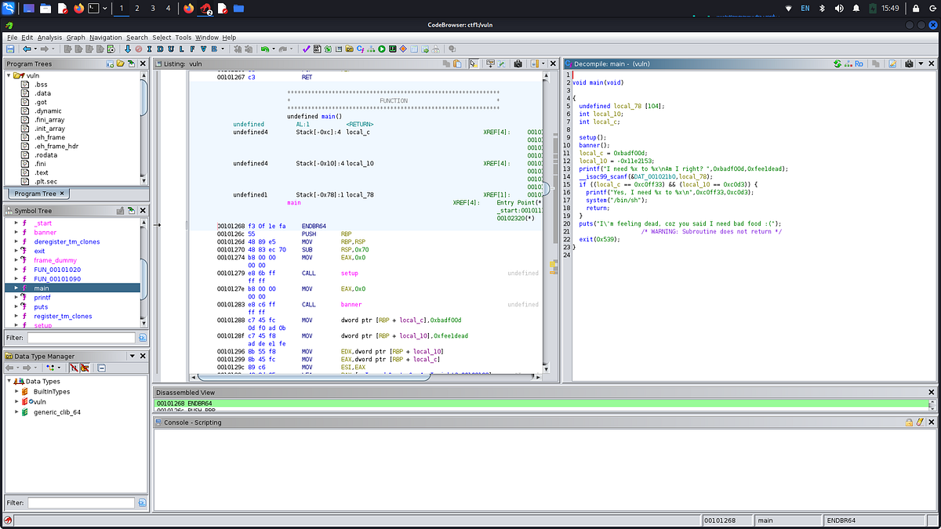The width and height of the screenshot is (941, 529).
Task: Select the Program Tree tab
Action: pyautogui.click(x=37, y=194)
